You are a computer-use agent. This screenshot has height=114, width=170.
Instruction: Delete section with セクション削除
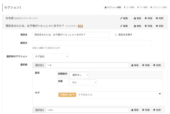(x=159, y=7)
